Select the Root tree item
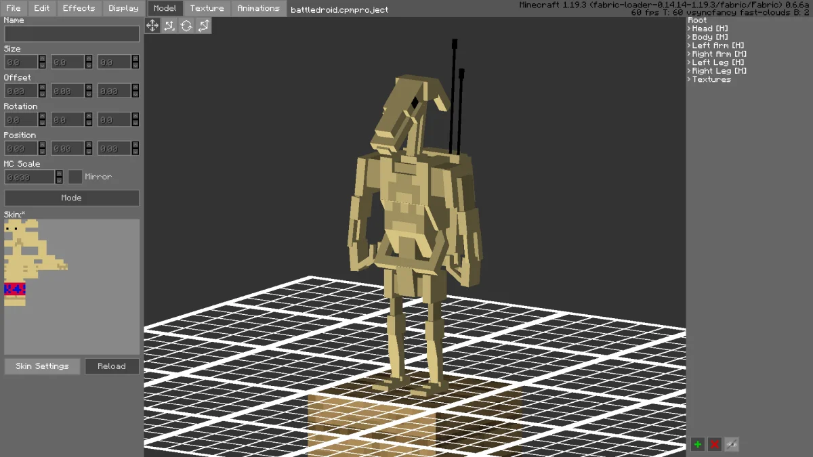Image resolution: width=813 pixels, height=457 pixels. (x=697, y=20)
